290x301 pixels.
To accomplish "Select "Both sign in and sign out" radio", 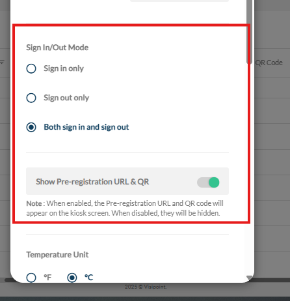I will click(x=31, y=127).
